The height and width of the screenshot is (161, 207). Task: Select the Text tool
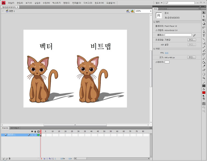(204, 36)
